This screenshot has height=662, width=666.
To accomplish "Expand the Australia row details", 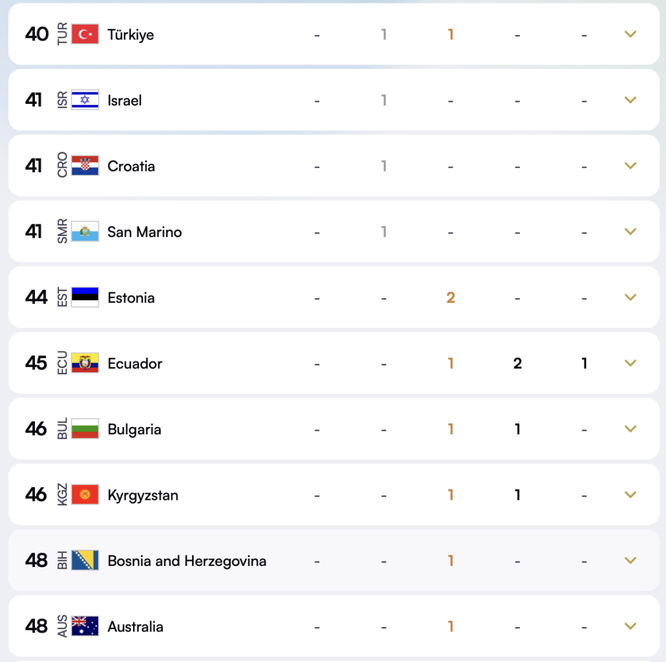I will [630, 626].
